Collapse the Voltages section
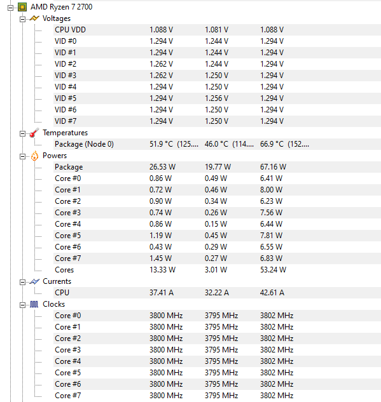This screenshot has height=402, width=381. pos(23,19)
